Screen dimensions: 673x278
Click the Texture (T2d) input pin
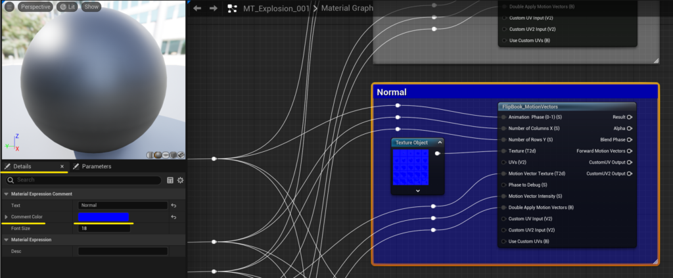(x=503, y=151)
